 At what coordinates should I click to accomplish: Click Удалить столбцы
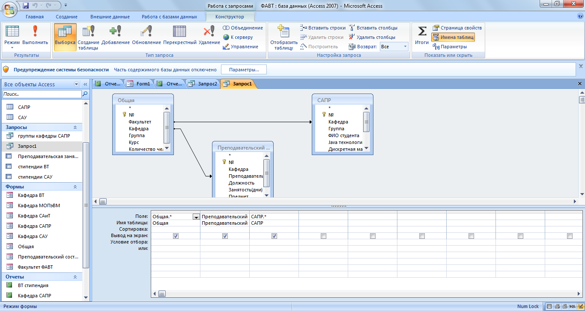click(372, 37)
